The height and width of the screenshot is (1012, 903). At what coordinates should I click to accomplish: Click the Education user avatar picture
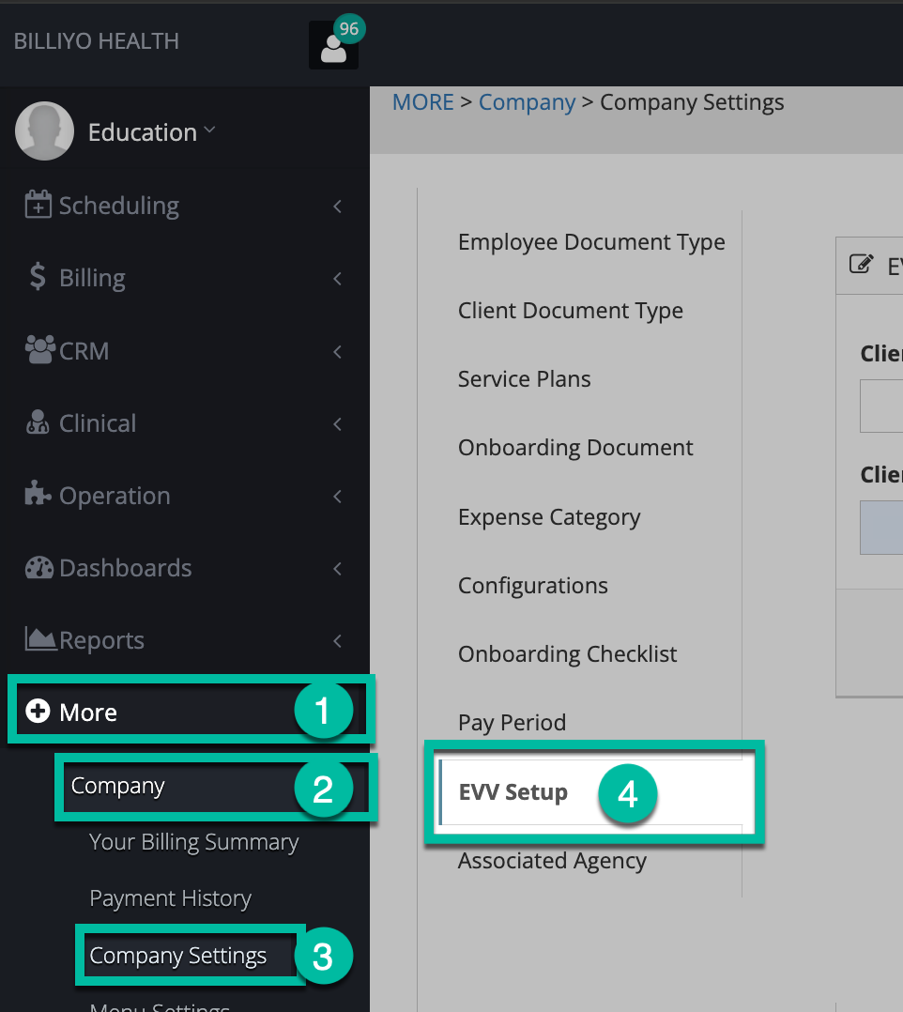tap(44, 131)
